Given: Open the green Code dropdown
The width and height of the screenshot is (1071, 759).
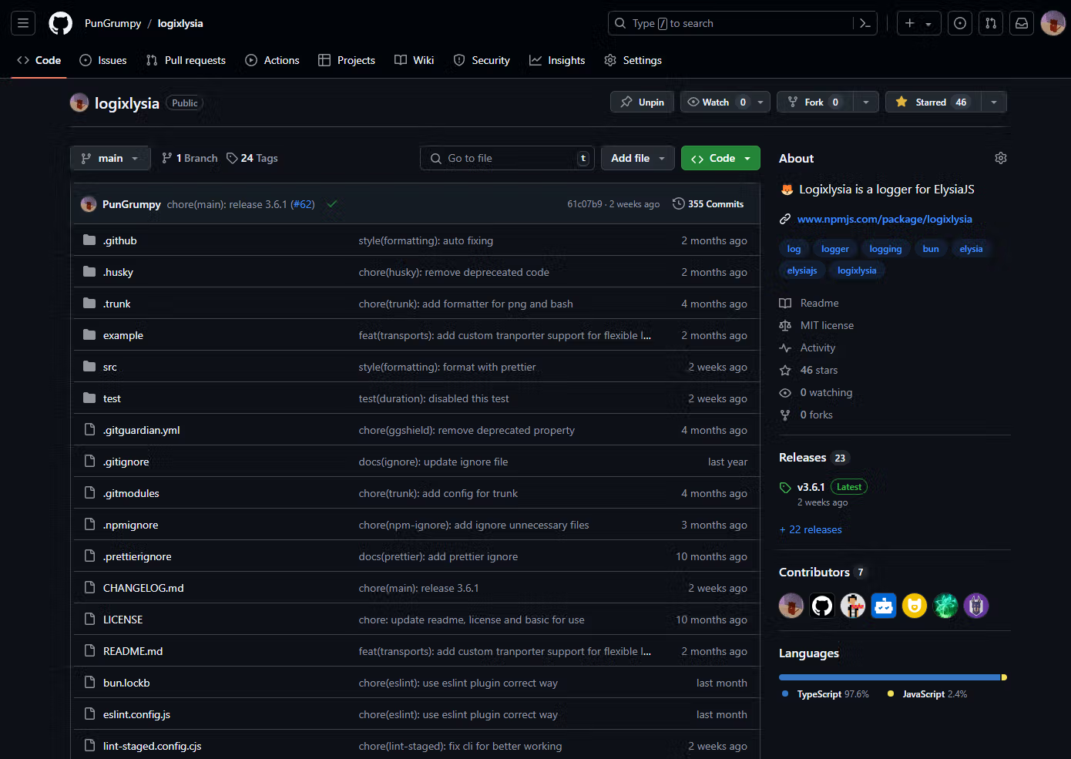Looking at the screenshot, I should [x=720, y=158].
